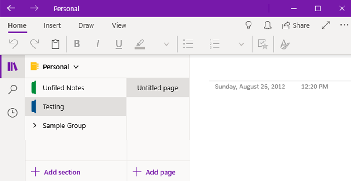Viewport: 351px width, 181px height.
Task: Click Add section
Action: coord(56,172)
